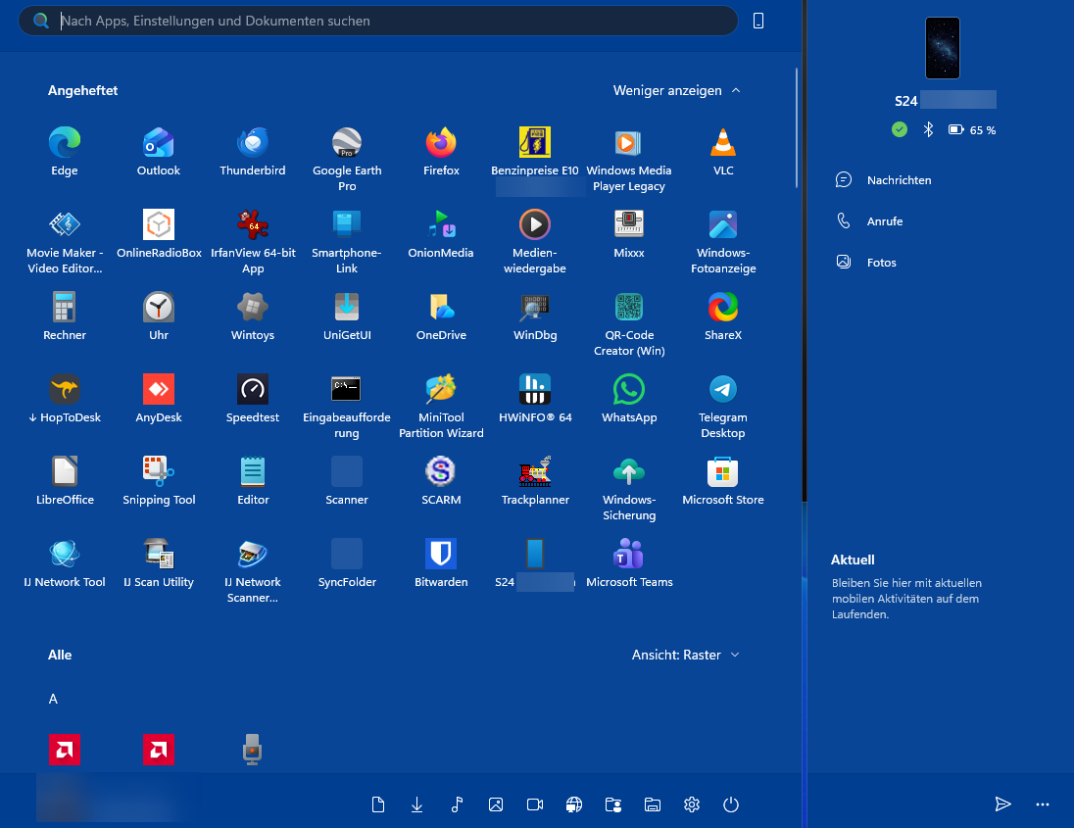The image size is (1074, 828).
Task: Open the Ansicht: Raster view dropdown
Action: coord(686,655)
